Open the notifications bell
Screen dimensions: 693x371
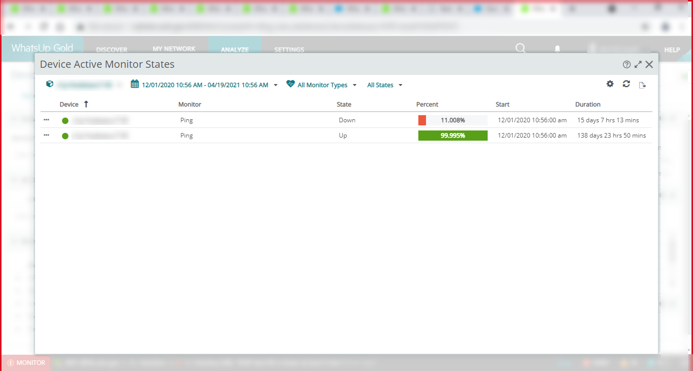coord(557,49)
